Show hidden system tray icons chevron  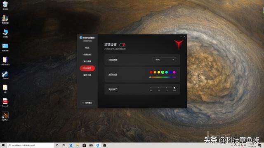[x=232, y=145]
